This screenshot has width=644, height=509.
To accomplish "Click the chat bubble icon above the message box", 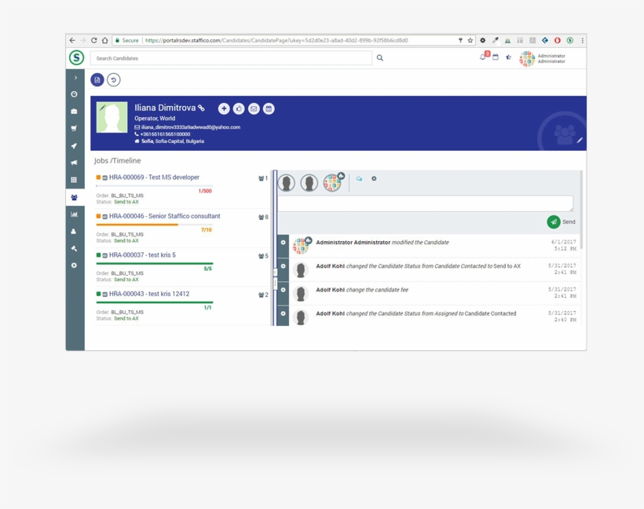I will pyautogui.click(x=359, y=178).
